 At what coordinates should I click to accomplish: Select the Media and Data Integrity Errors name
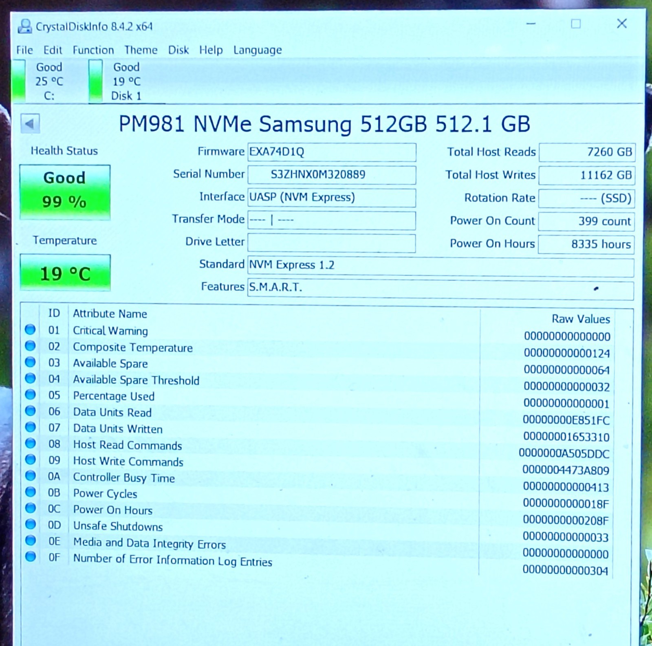tap(150, 543)
